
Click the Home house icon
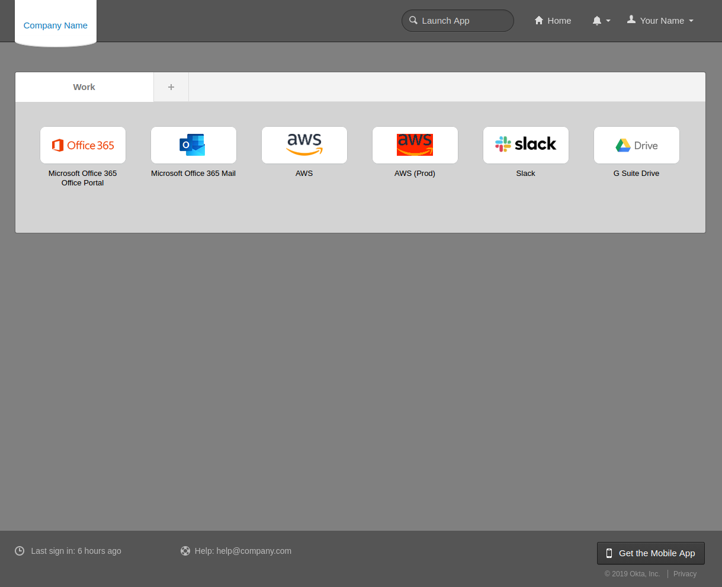click(539, 21)
